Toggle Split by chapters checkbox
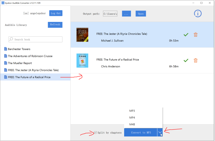215x141 pixels. [95, 132]
